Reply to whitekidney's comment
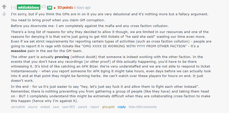The height and width of the screenshot is (113, 229). coord(122,107)
